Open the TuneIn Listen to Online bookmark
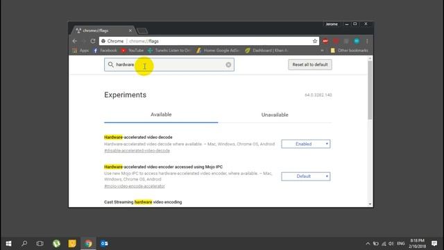The image size is (444, 250). [169, 51]
